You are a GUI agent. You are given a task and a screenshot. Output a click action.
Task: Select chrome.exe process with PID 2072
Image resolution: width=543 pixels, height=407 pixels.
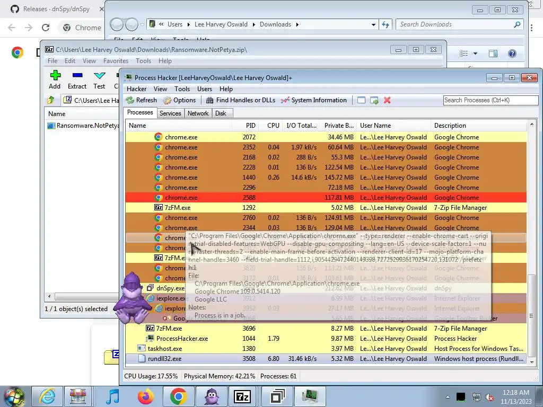[326, 137]
